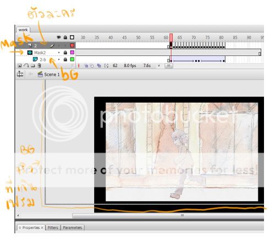Viewport: 275px width, 247px height.
Task: Click the magenta outline swatch of Mask2
Action: [x=72, y=53]
